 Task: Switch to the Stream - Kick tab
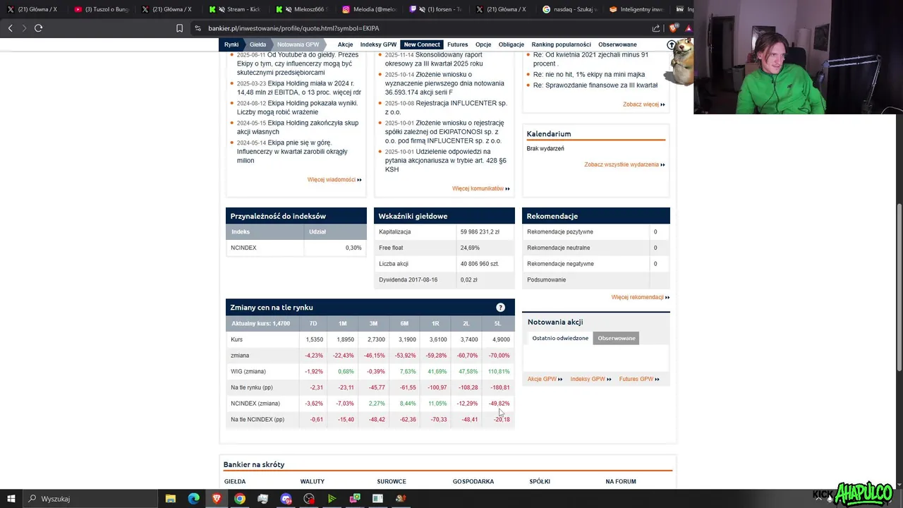[235, 9]
